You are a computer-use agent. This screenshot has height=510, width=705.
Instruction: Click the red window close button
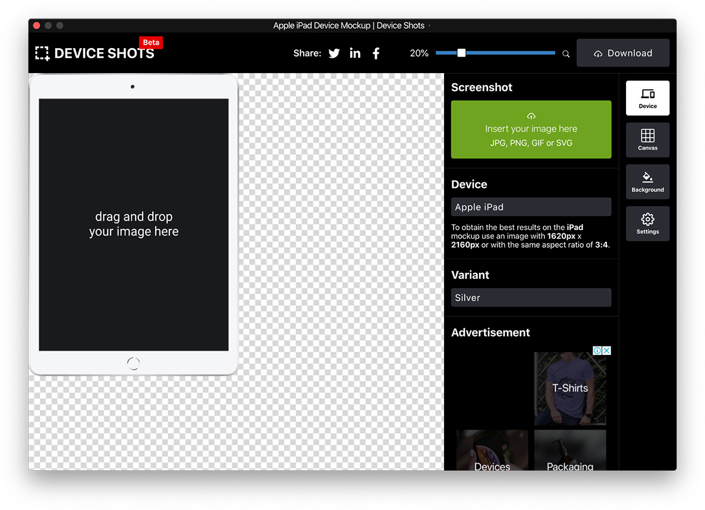pyautogui.click(x=37, y=26)
